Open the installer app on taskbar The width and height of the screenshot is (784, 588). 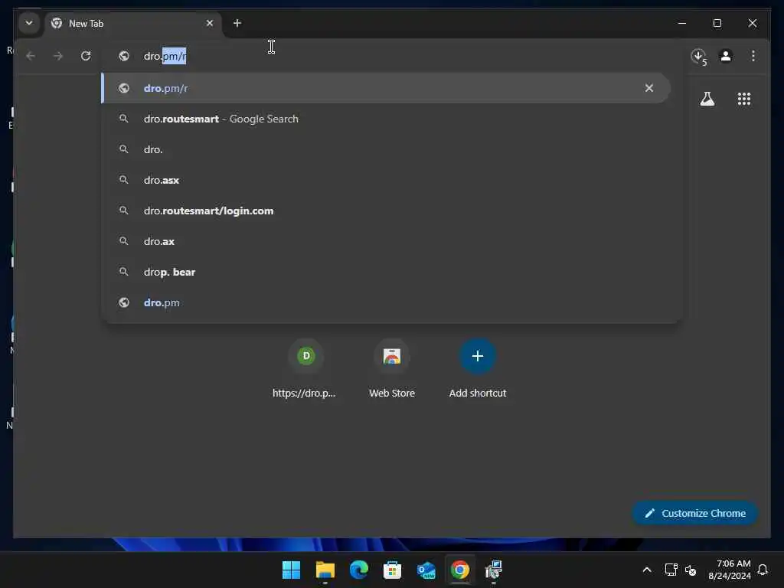tap(494, 570)
